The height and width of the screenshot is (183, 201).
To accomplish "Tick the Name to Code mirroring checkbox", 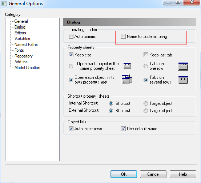I will pos(123,36).
